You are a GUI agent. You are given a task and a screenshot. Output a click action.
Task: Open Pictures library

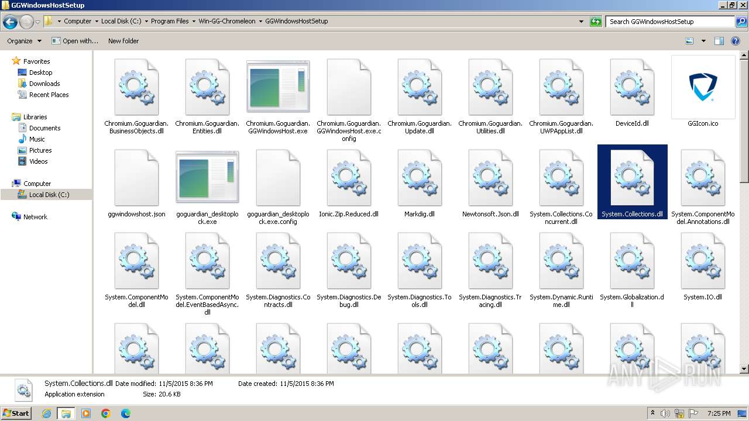coord(40,150)
